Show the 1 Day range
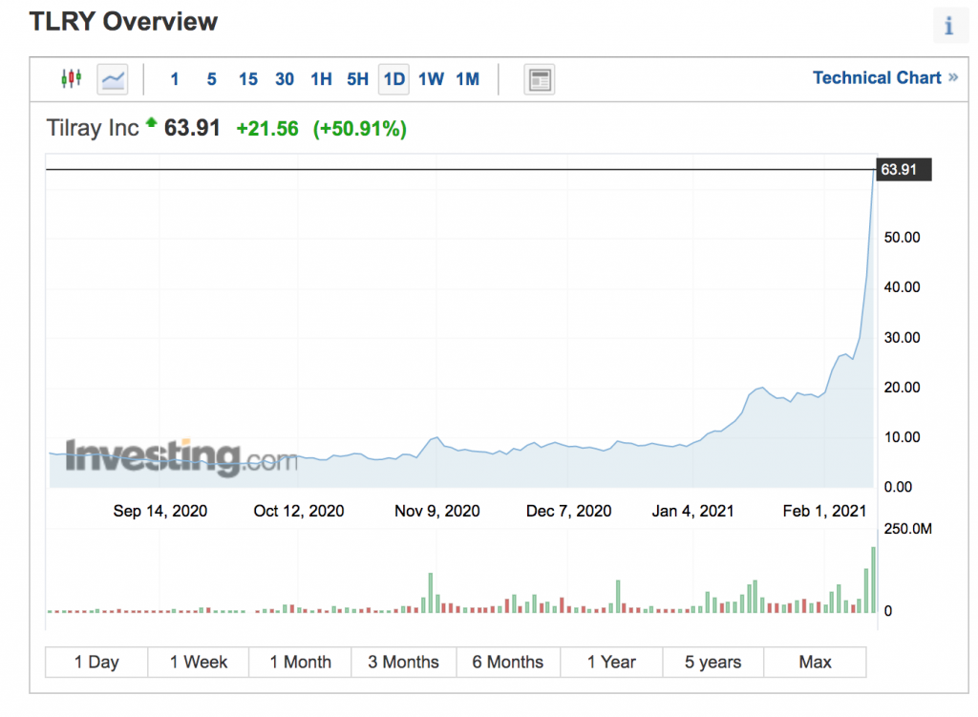 point(96,663)
